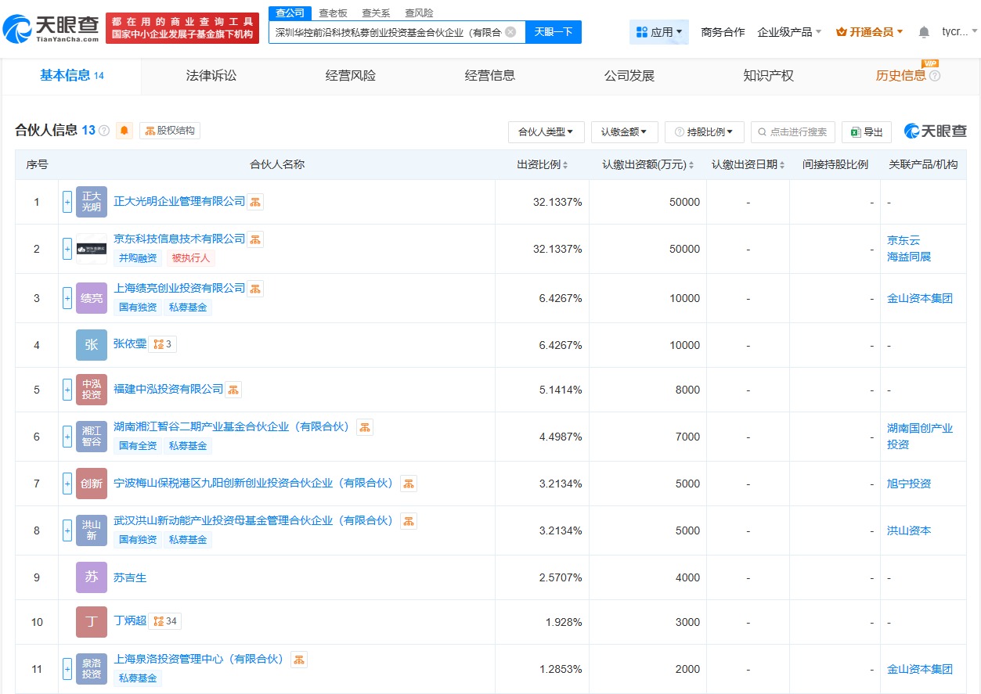Open the 认缴金额 filter dropdown
The image size is (981, 694).
pyautogui.click(x=625, y=132)
